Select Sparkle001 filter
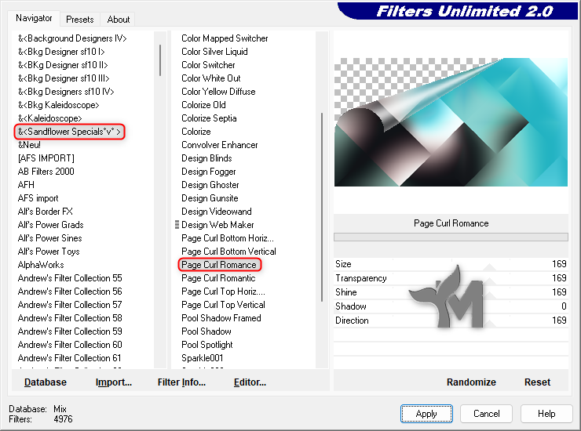 coord(203,358)
